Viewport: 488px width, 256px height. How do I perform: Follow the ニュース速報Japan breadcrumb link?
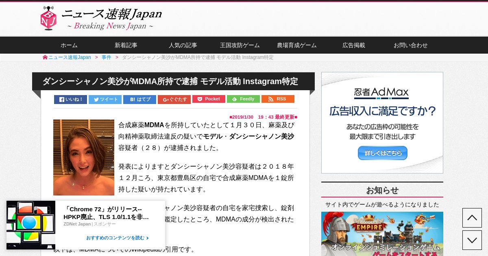[x=70, y=57]
